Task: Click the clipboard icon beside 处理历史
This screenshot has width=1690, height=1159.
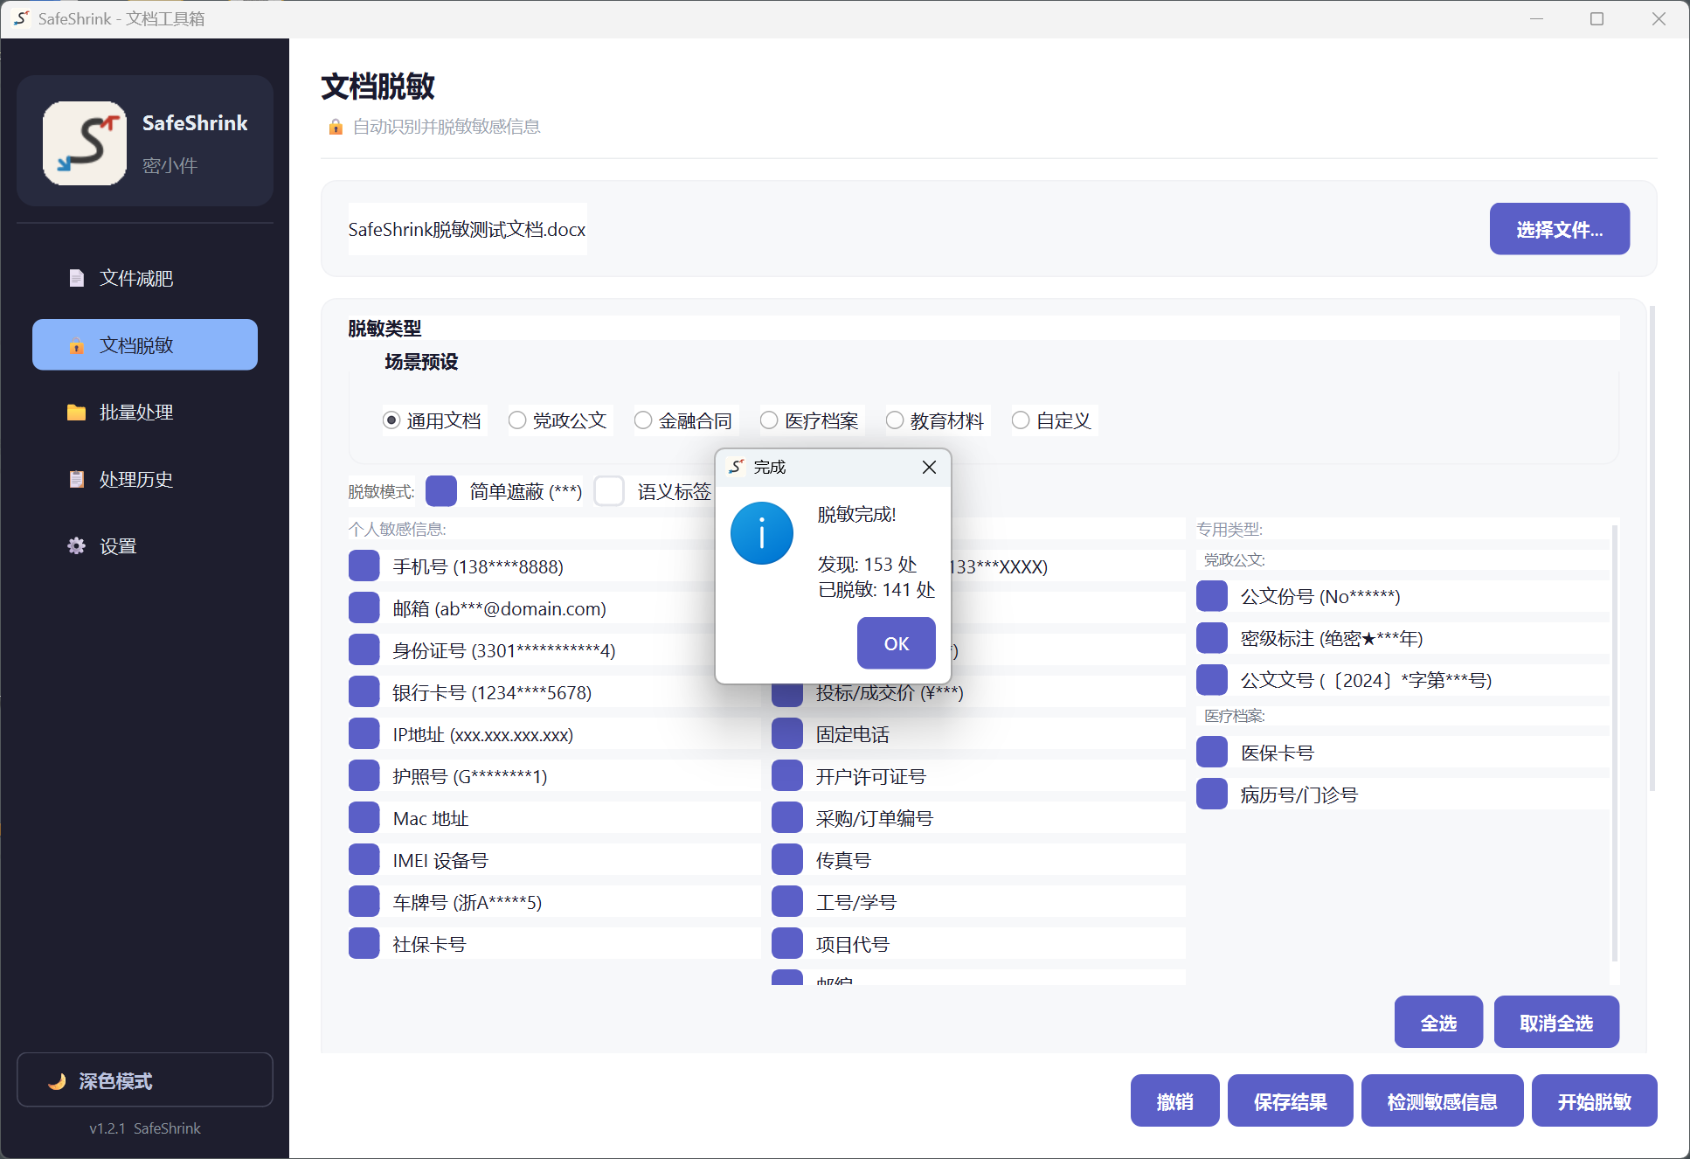Action: 77,479
